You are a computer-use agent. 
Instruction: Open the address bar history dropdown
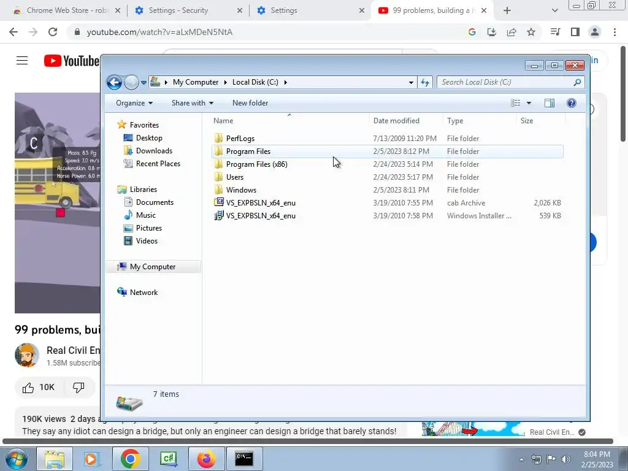point(411,83)
